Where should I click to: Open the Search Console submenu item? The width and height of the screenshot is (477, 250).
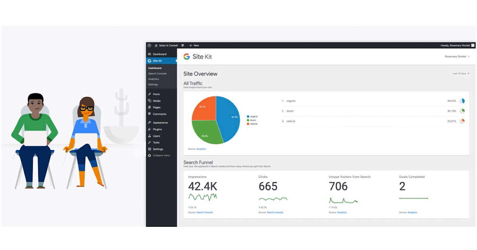coord(157,74)
